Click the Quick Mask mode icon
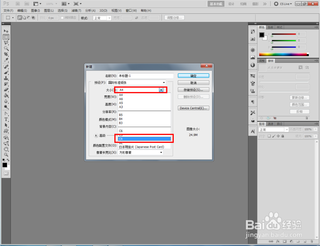This screenshot has width=320, height=246. pyautogui.click(x=6, y=173)
